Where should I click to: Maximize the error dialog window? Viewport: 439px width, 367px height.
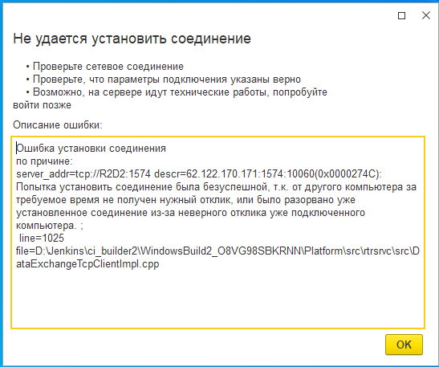(x=402, y=15)
